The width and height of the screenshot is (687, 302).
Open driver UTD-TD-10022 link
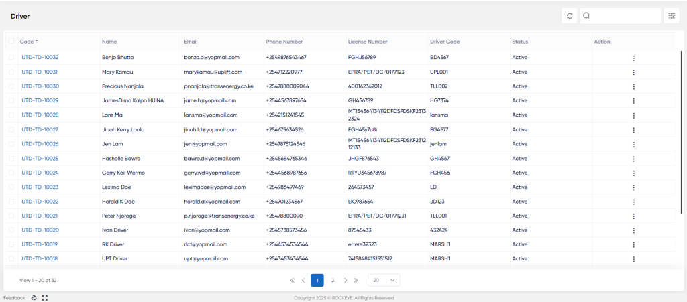40,202
